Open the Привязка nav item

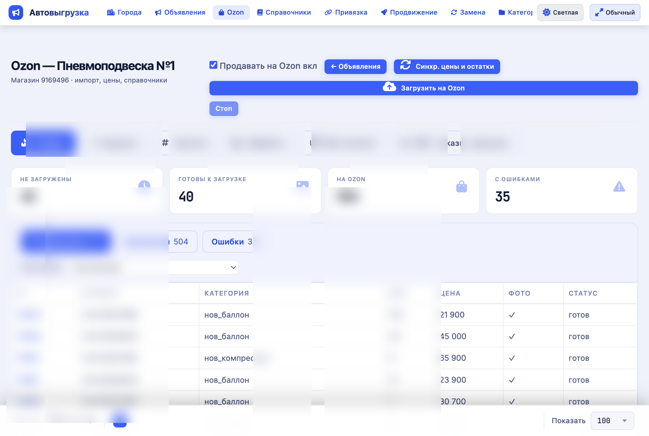click(346, 12)
